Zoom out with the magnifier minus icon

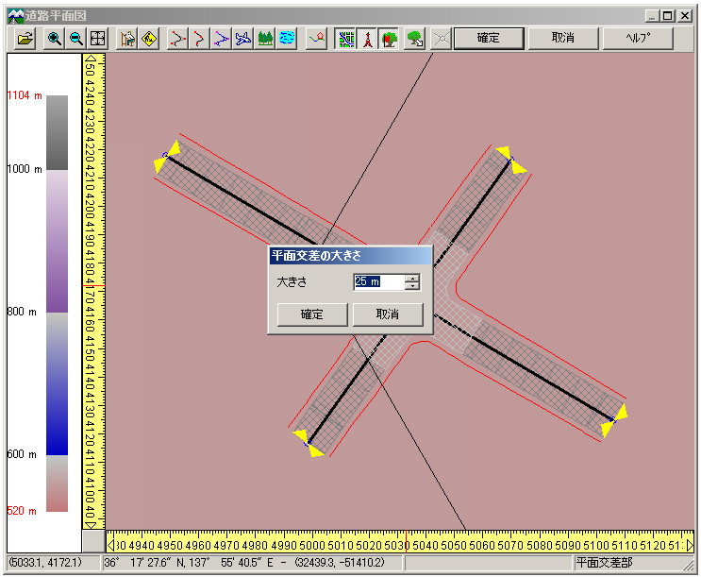click(76, 39)
